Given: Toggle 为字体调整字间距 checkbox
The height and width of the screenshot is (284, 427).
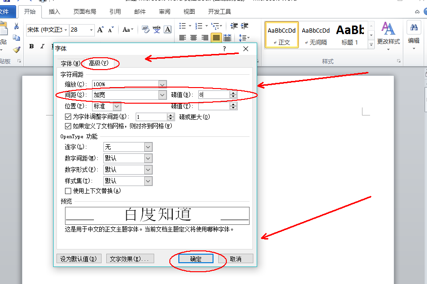Looking at the screenshot, I should pyautogui.click(x=68, y=116).
